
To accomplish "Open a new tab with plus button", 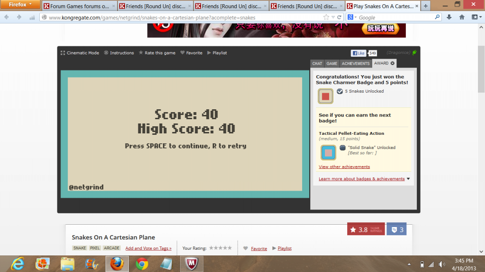I will pyautogui.click(x=426, y=6).
